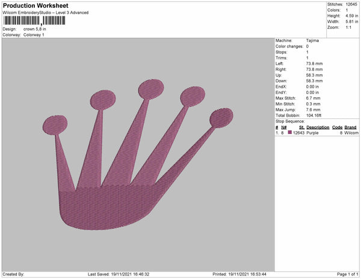Image resolution: width=361 pixels, height=279 pixels.
Task: Click the EndY value "0.00 in"
Action: click(x=312, y=93)
